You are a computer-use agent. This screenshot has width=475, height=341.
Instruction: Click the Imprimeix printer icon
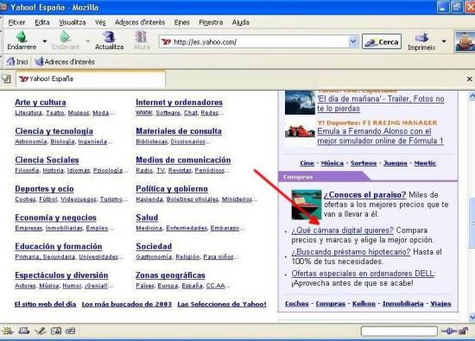(422, 38)
